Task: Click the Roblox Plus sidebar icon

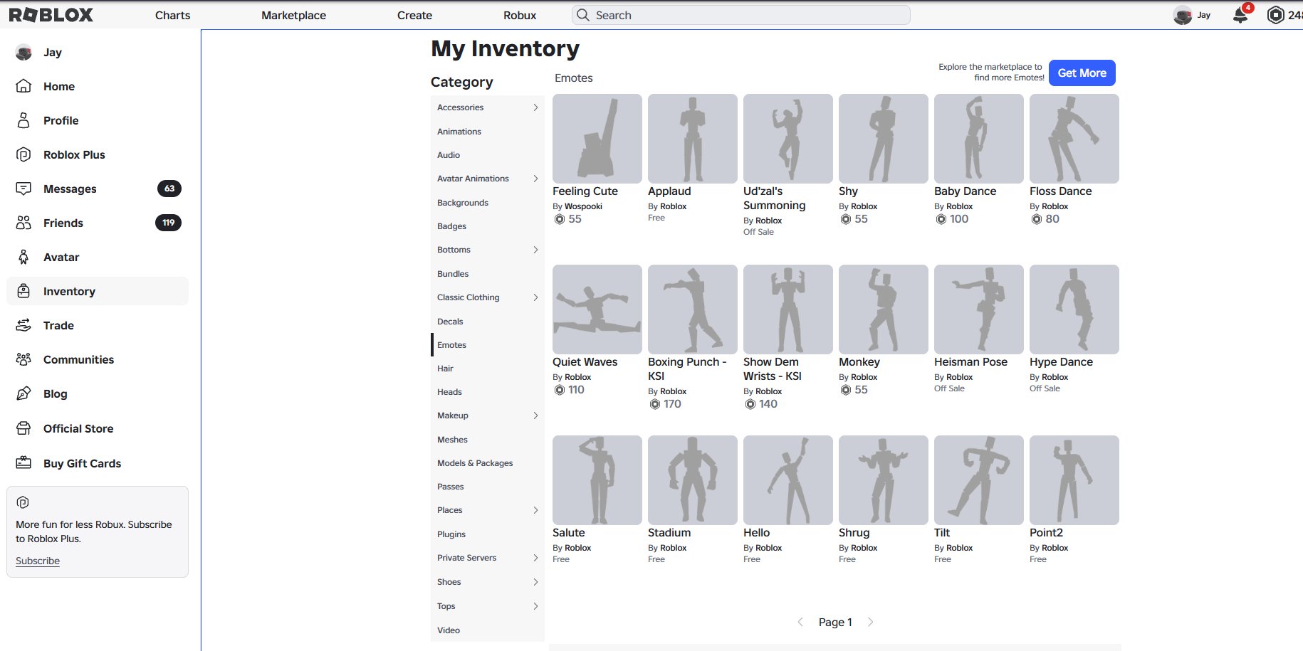Action: (x=23, y=154)
